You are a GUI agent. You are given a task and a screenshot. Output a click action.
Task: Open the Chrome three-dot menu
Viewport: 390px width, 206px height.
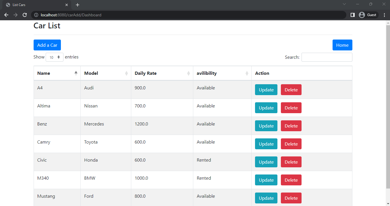[384, 15]
